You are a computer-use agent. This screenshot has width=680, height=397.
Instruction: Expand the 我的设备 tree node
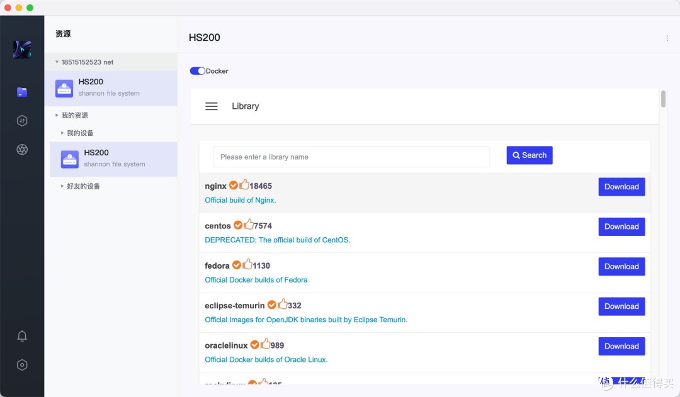coord(62,133)
